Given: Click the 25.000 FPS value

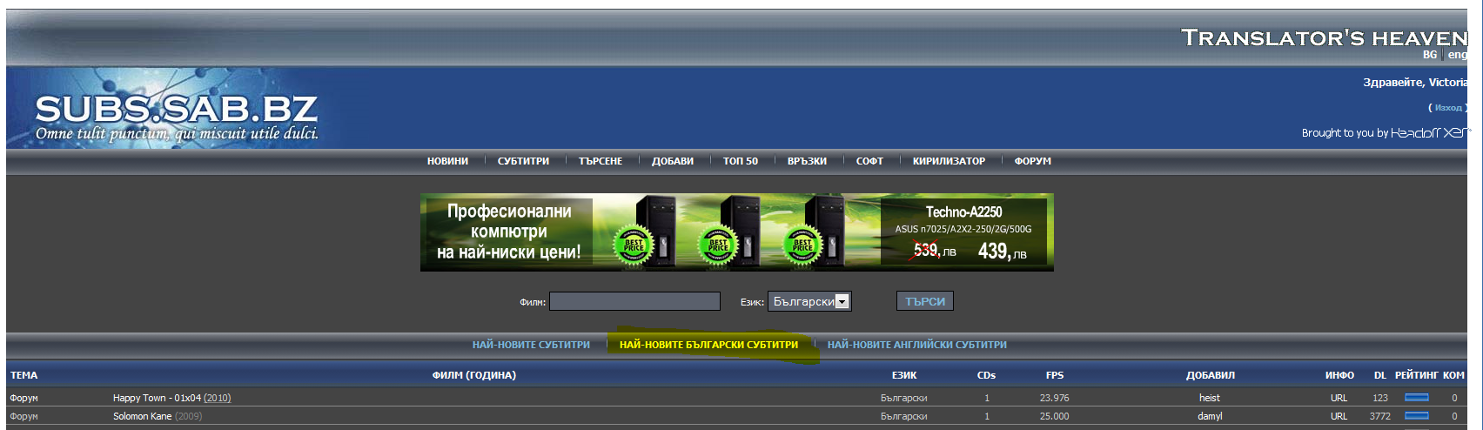Looking at the screenshot, I should tap(1055, 416).
